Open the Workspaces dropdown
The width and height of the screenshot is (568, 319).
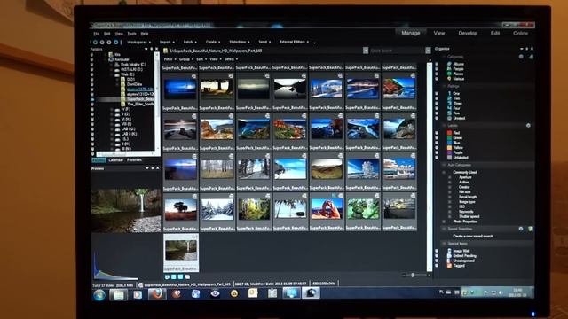138,43
